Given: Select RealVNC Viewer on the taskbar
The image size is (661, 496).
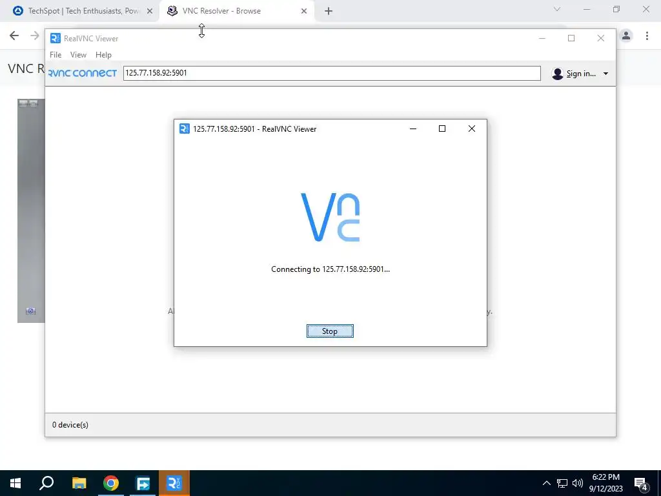Looking at the screenshot, I should click(x=174, y=483).
